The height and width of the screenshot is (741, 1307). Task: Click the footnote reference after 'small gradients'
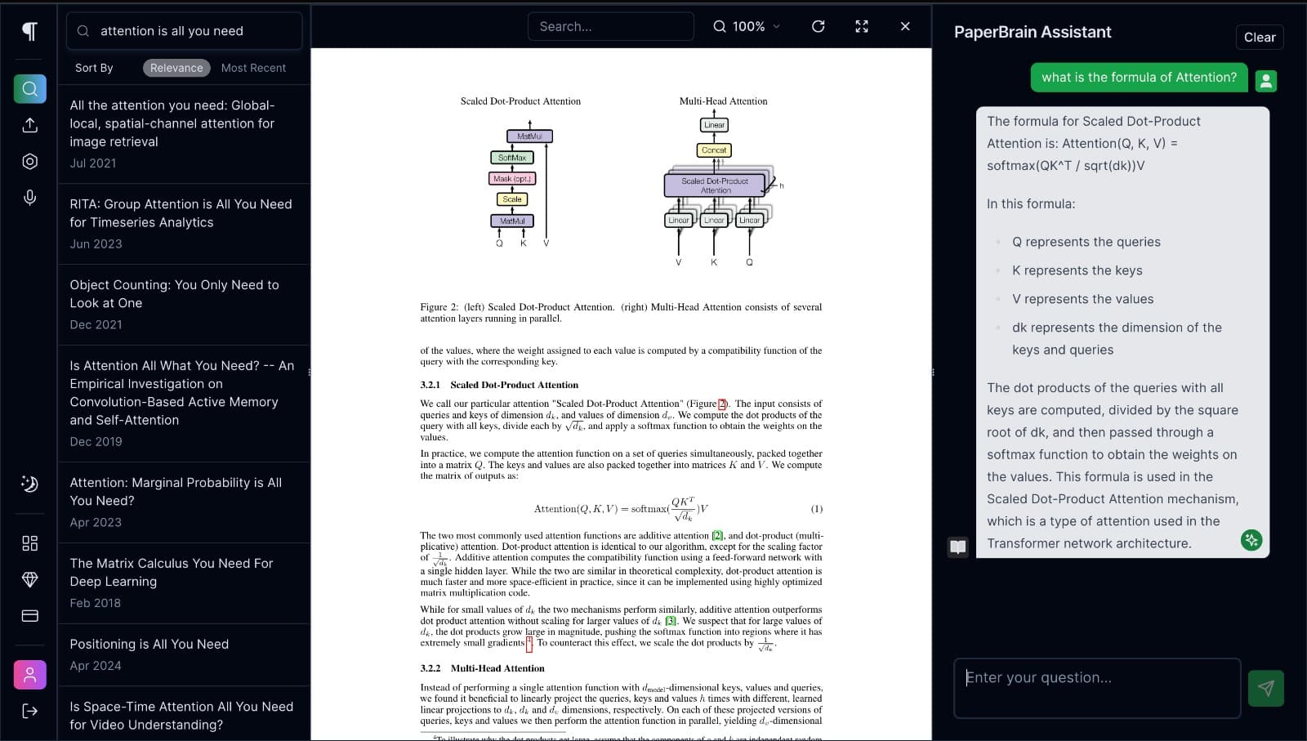529,644
